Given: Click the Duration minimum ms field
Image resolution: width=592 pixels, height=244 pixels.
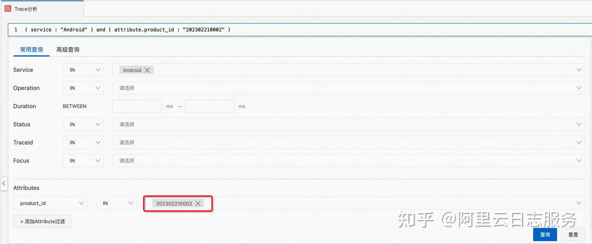Looking at the screenshot, I should (x=137, y=106).
